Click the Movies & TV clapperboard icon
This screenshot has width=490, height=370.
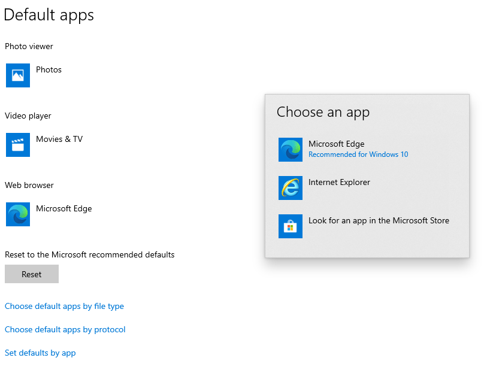[18, 145]
